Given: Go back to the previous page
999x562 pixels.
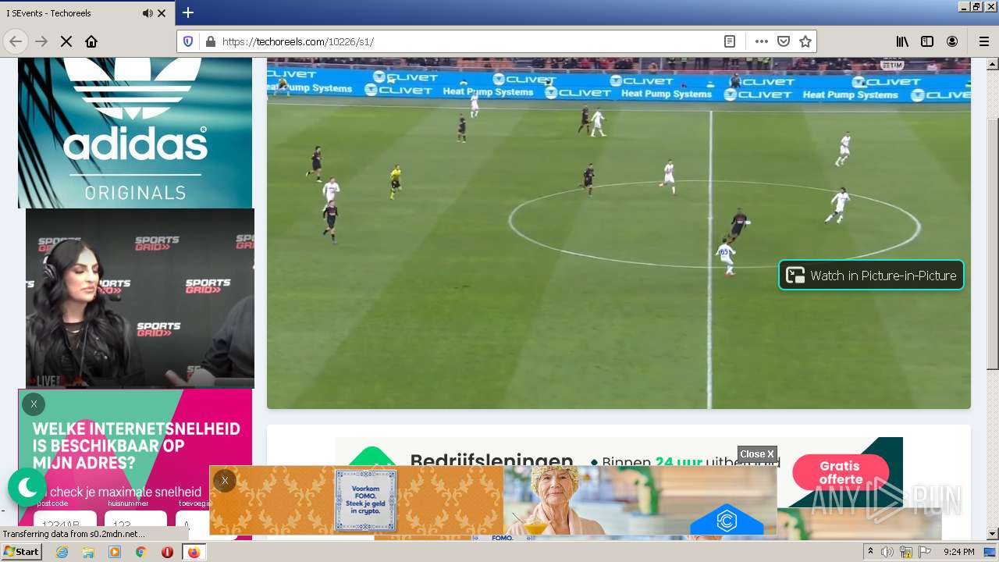Looking at the screenshot, I should pyautogui.click(x=16, y=41).
